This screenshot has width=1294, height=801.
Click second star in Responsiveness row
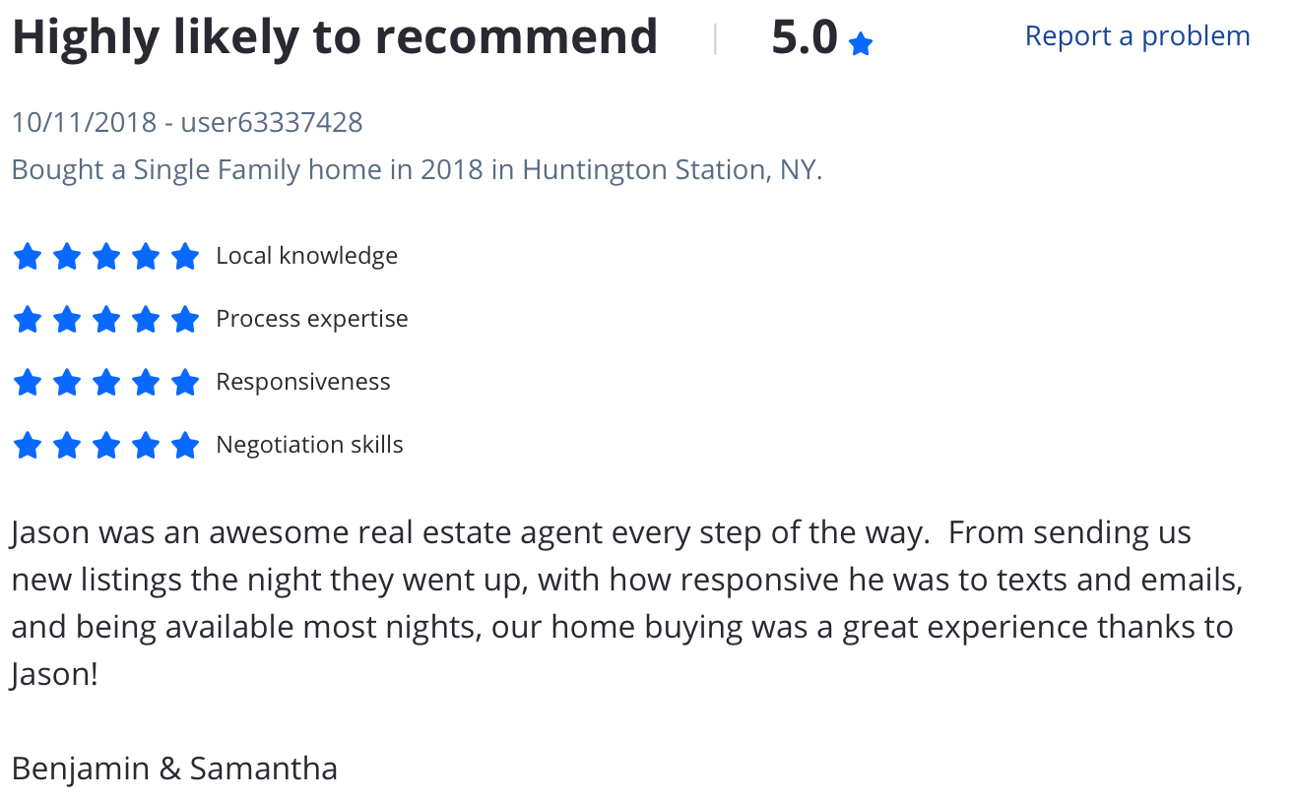click(67, 383)
